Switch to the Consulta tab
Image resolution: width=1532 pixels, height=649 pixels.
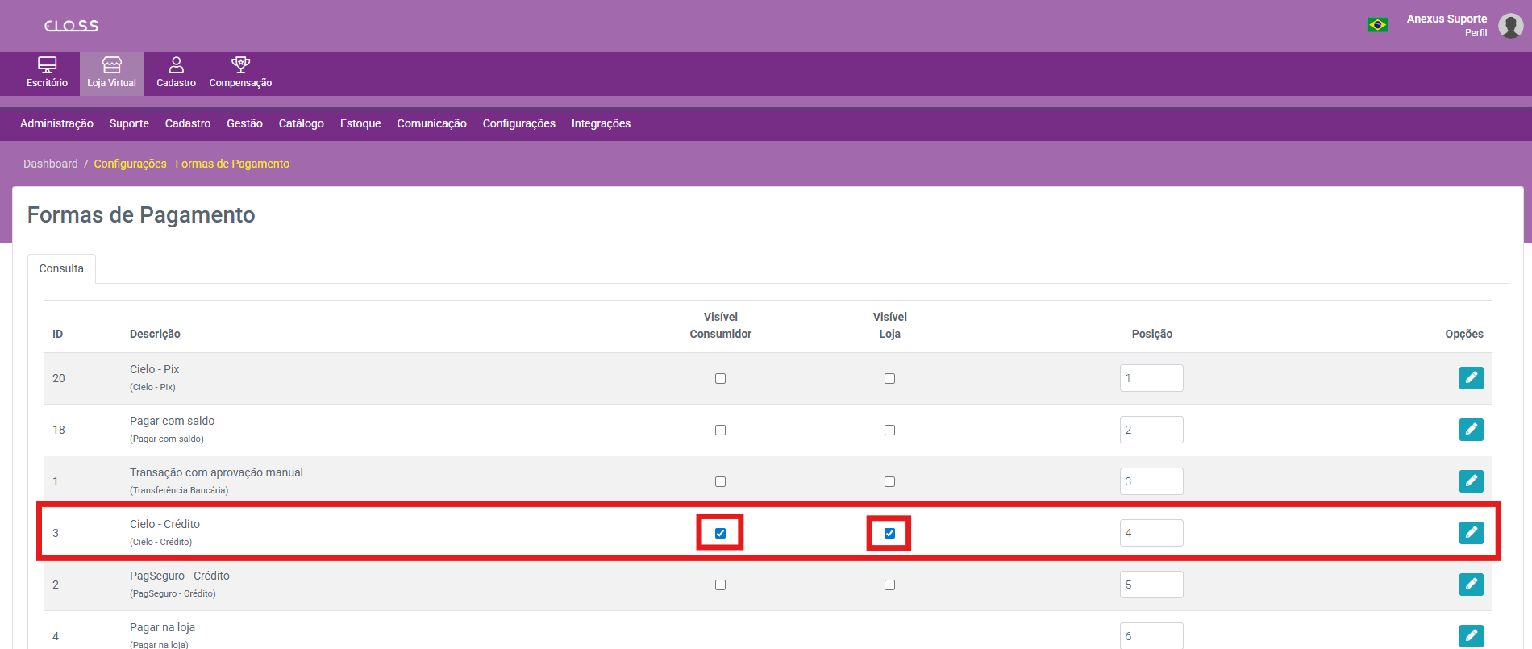[x=61, y=268]
